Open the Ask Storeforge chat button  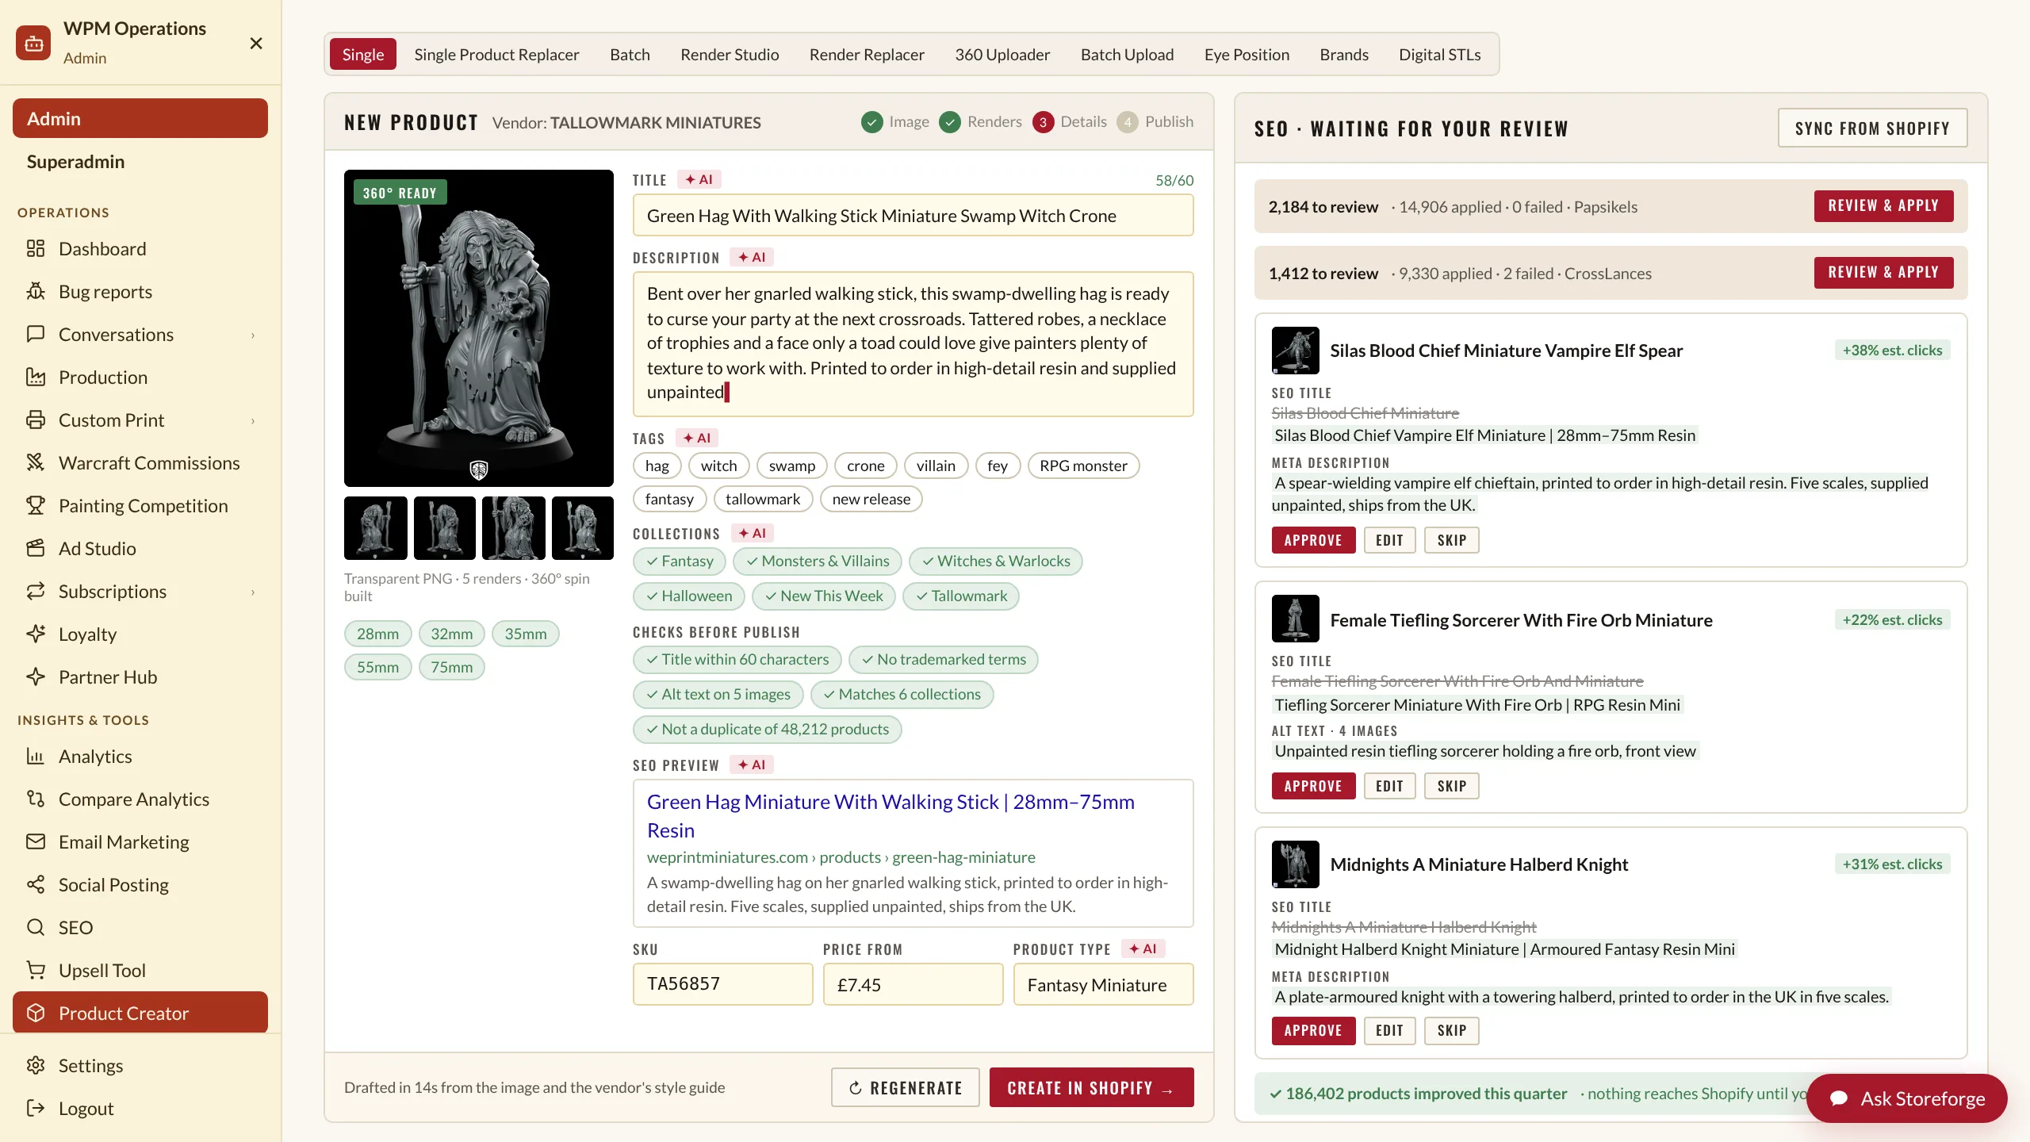click(x=1907, y=1099)
